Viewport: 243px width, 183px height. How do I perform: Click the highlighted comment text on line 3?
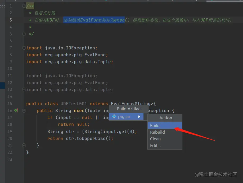click(x=94, y=20)
